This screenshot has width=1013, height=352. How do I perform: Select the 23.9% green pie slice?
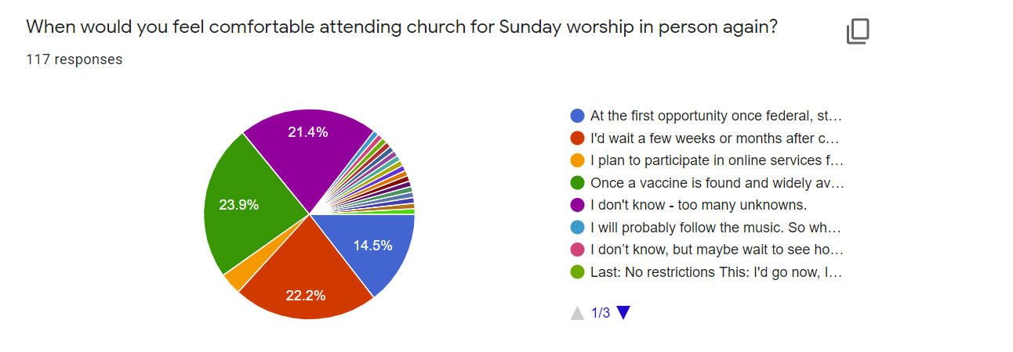point(243,205)
